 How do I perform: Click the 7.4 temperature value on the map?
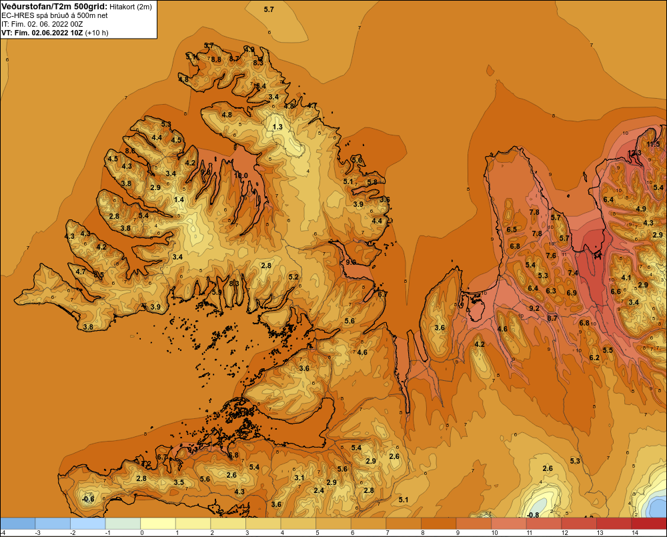click(x=573, y=274)
